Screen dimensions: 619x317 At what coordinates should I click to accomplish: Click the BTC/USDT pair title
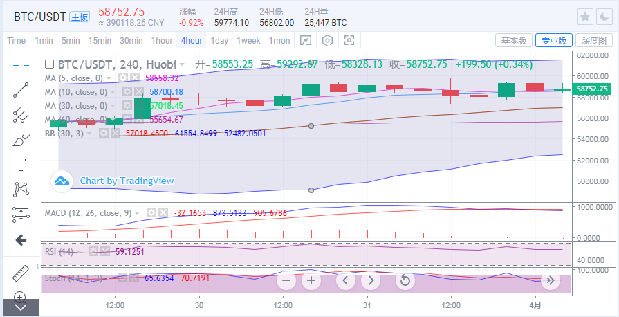pos(40,17)
